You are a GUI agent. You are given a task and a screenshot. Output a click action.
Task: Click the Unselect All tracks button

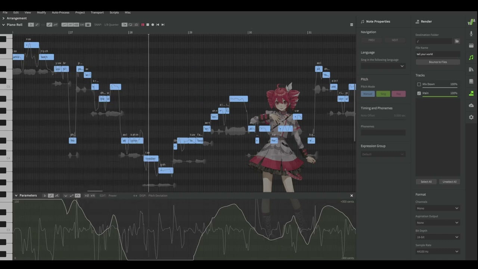point(449,182)
